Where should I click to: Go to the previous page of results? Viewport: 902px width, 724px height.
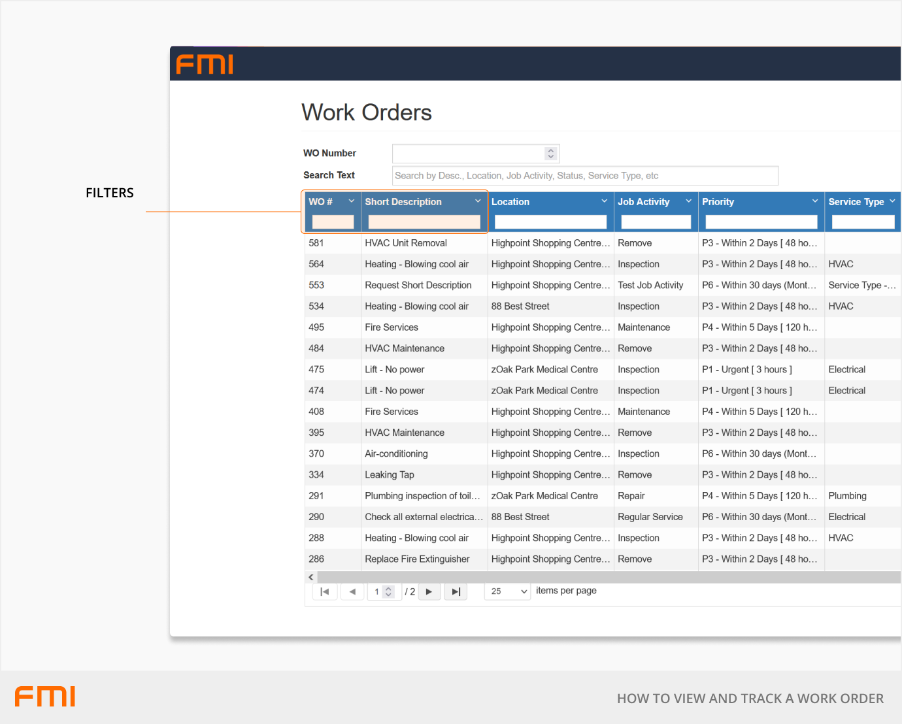click(352, 591)
